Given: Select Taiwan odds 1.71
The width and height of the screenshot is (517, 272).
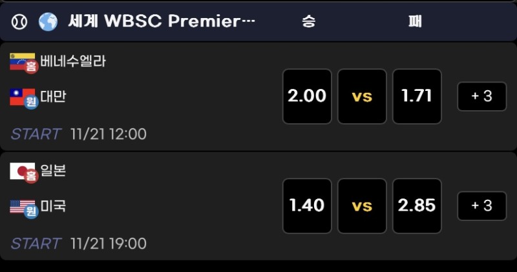Looking at the screenshot, I should [x=417, y=96].
